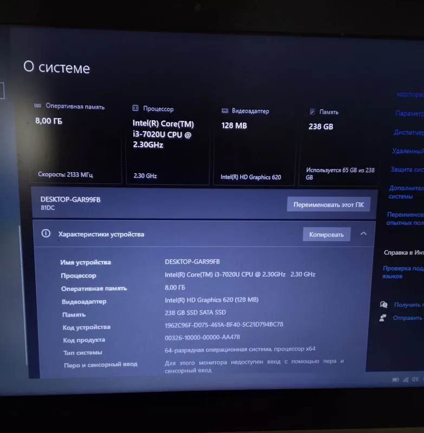Click the Имя устройства label
This screenshot has width=424, height=433.
[x=86, y=263]
